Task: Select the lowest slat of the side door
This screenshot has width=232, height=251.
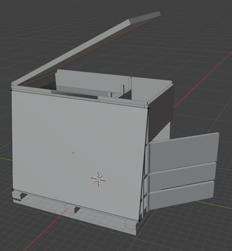Action: 182,195
